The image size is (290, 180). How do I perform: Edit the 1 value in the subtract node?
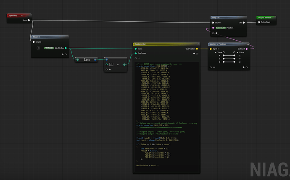coord(111,65)
